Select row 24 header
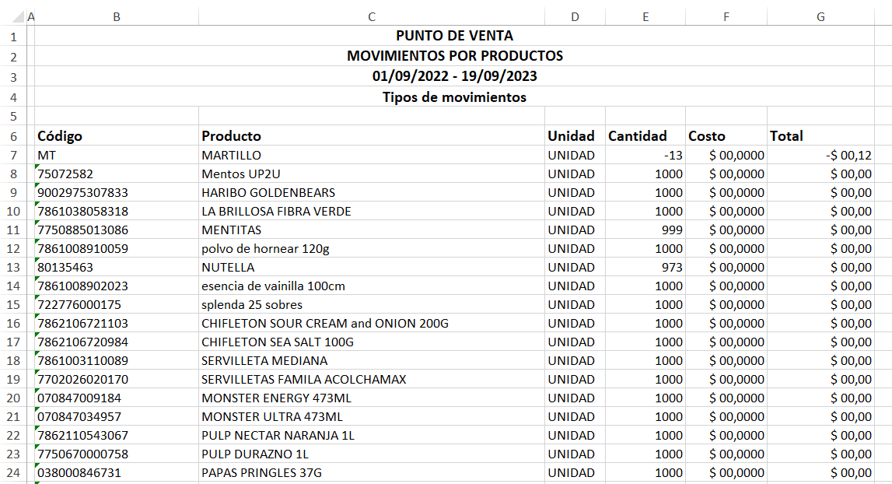Image resolution: width=892 pixels, height=484 pixels. (x=13, y=472)
